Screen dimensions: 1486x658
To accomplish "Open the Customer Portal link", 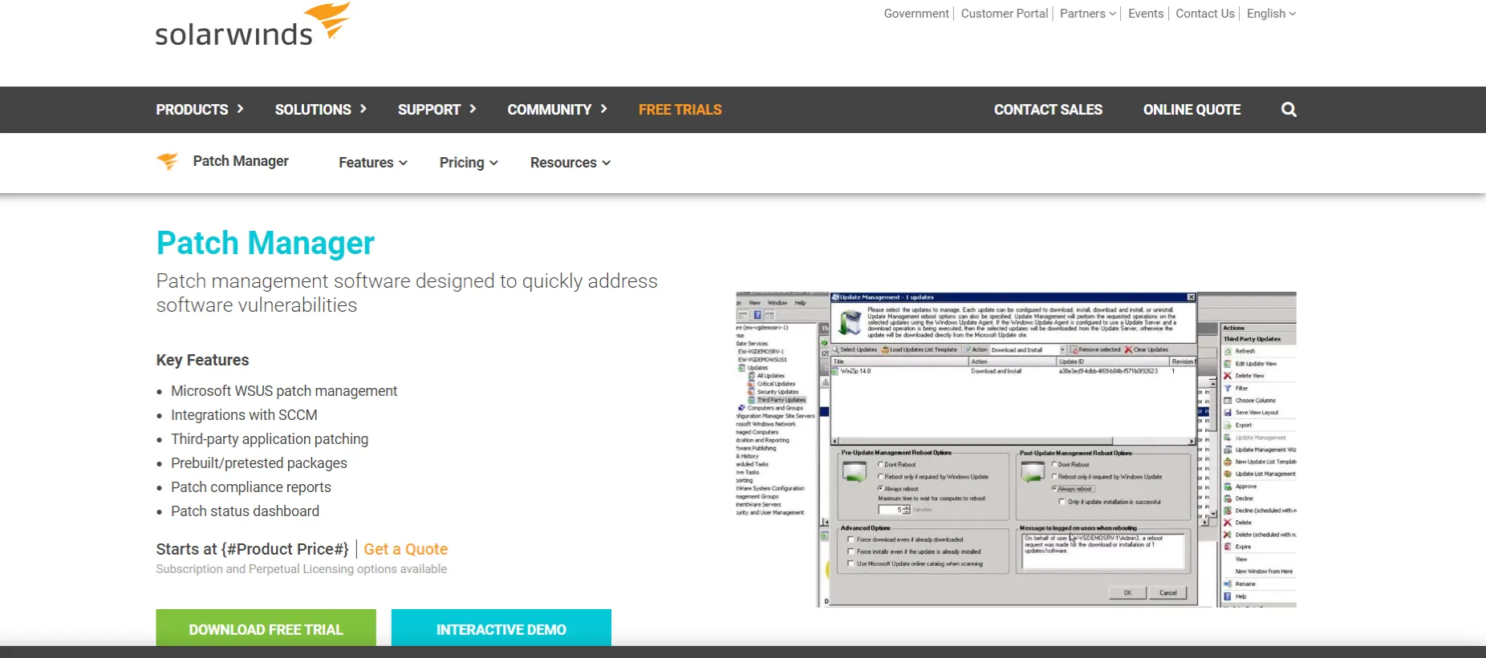I will (x=1005, y=14).
